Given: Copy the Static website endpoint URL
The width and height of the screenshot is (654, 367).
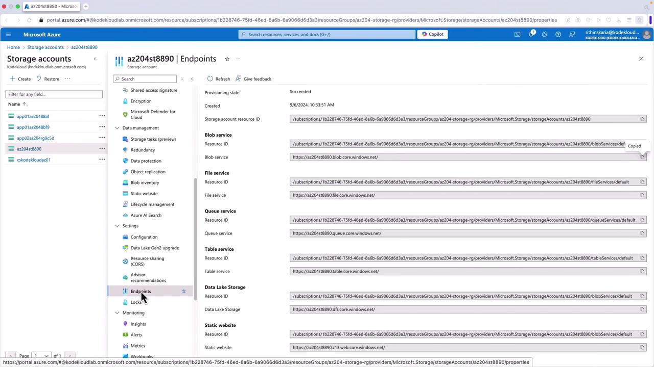Looking at the screenshot, I should coord(642,348).
